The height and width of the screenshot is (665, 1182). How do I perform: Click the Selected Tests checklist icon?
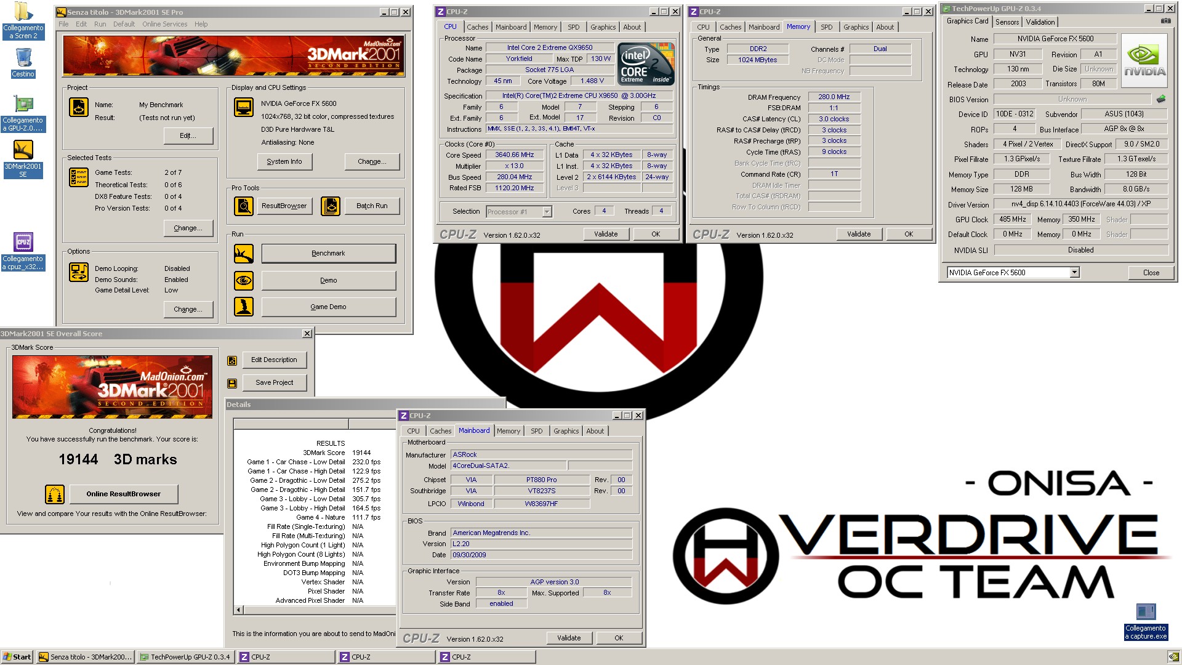click(x=79, y=177)
